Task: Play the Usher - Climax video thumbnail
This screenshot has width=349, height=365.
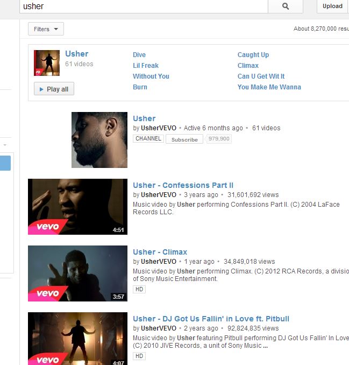Action: pyautogui.click(x=77, y=273)
